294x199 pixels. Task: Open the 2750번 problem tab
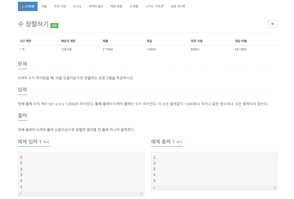click(28, 6)
